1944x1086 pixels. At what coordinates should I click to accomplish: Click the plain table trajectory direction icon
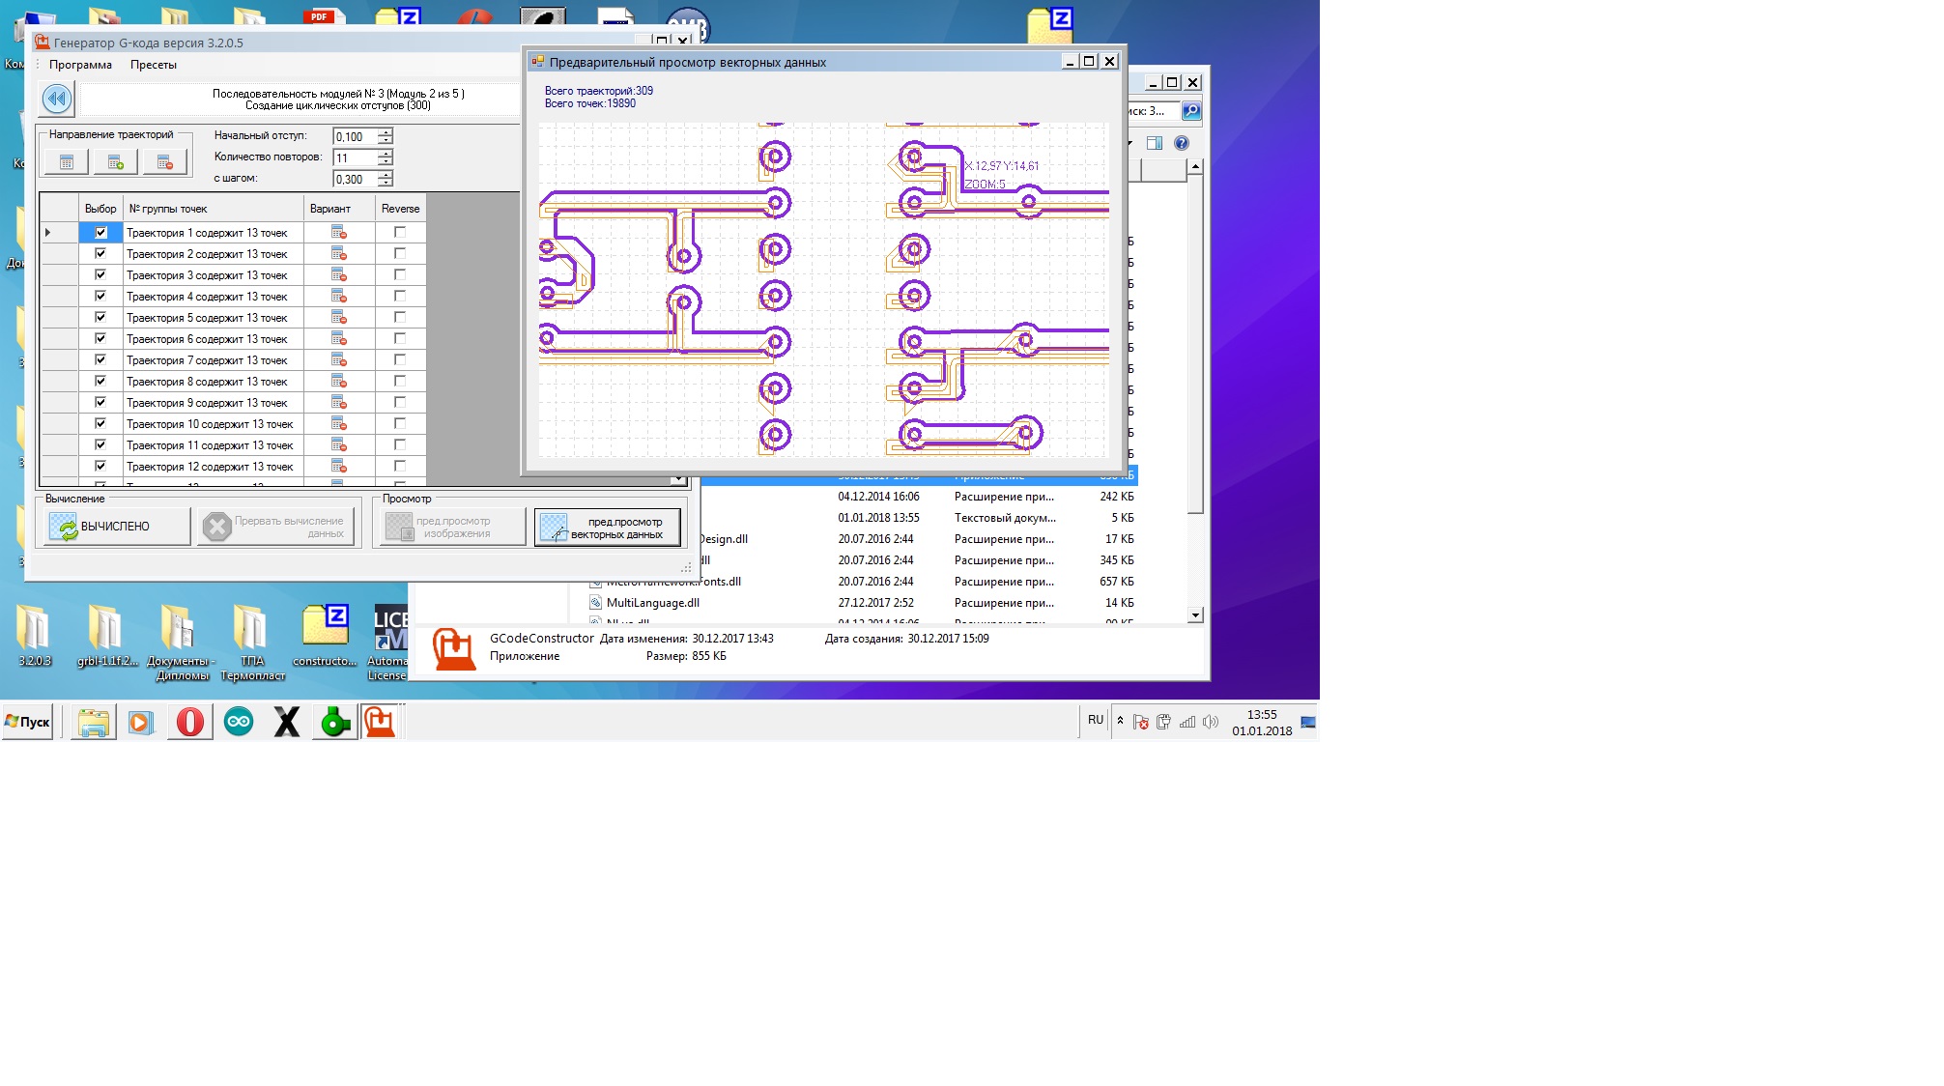67,162
